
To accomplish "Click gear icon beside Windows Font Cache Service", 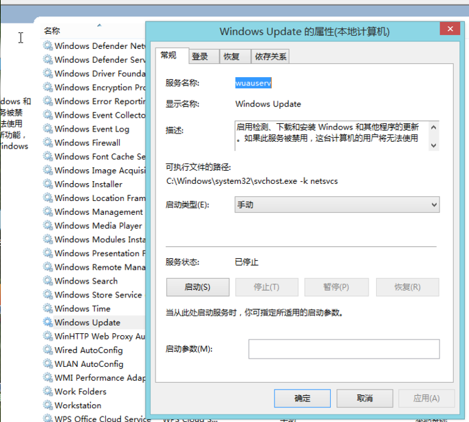I will [47, 156].
